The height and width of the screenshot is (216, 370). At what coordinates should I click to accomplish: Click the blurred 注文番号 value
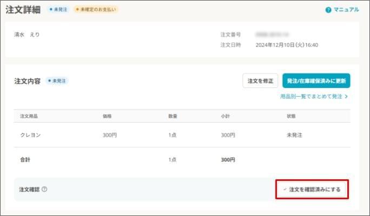tap(273, 35)
